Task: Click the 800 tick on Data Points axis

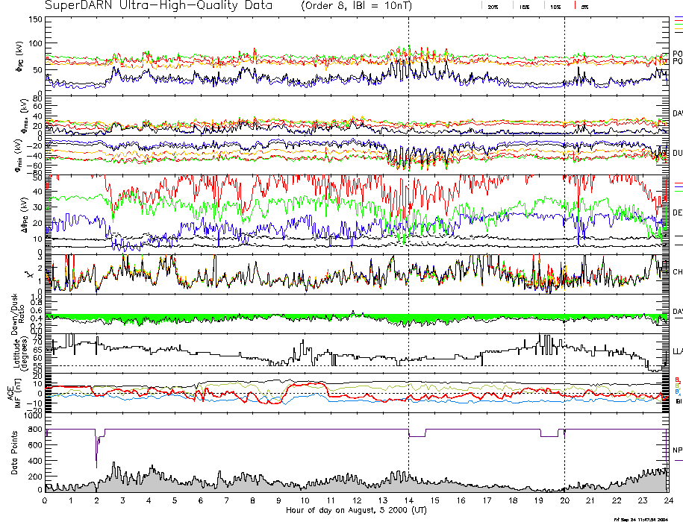Action: tap(34, 430)
